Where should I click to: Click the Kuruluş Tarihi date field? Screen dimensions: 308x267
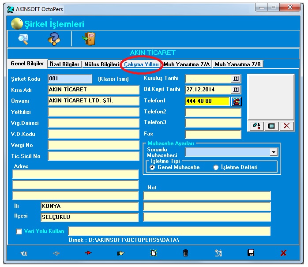pyautogui.click(x=208, y=79)
